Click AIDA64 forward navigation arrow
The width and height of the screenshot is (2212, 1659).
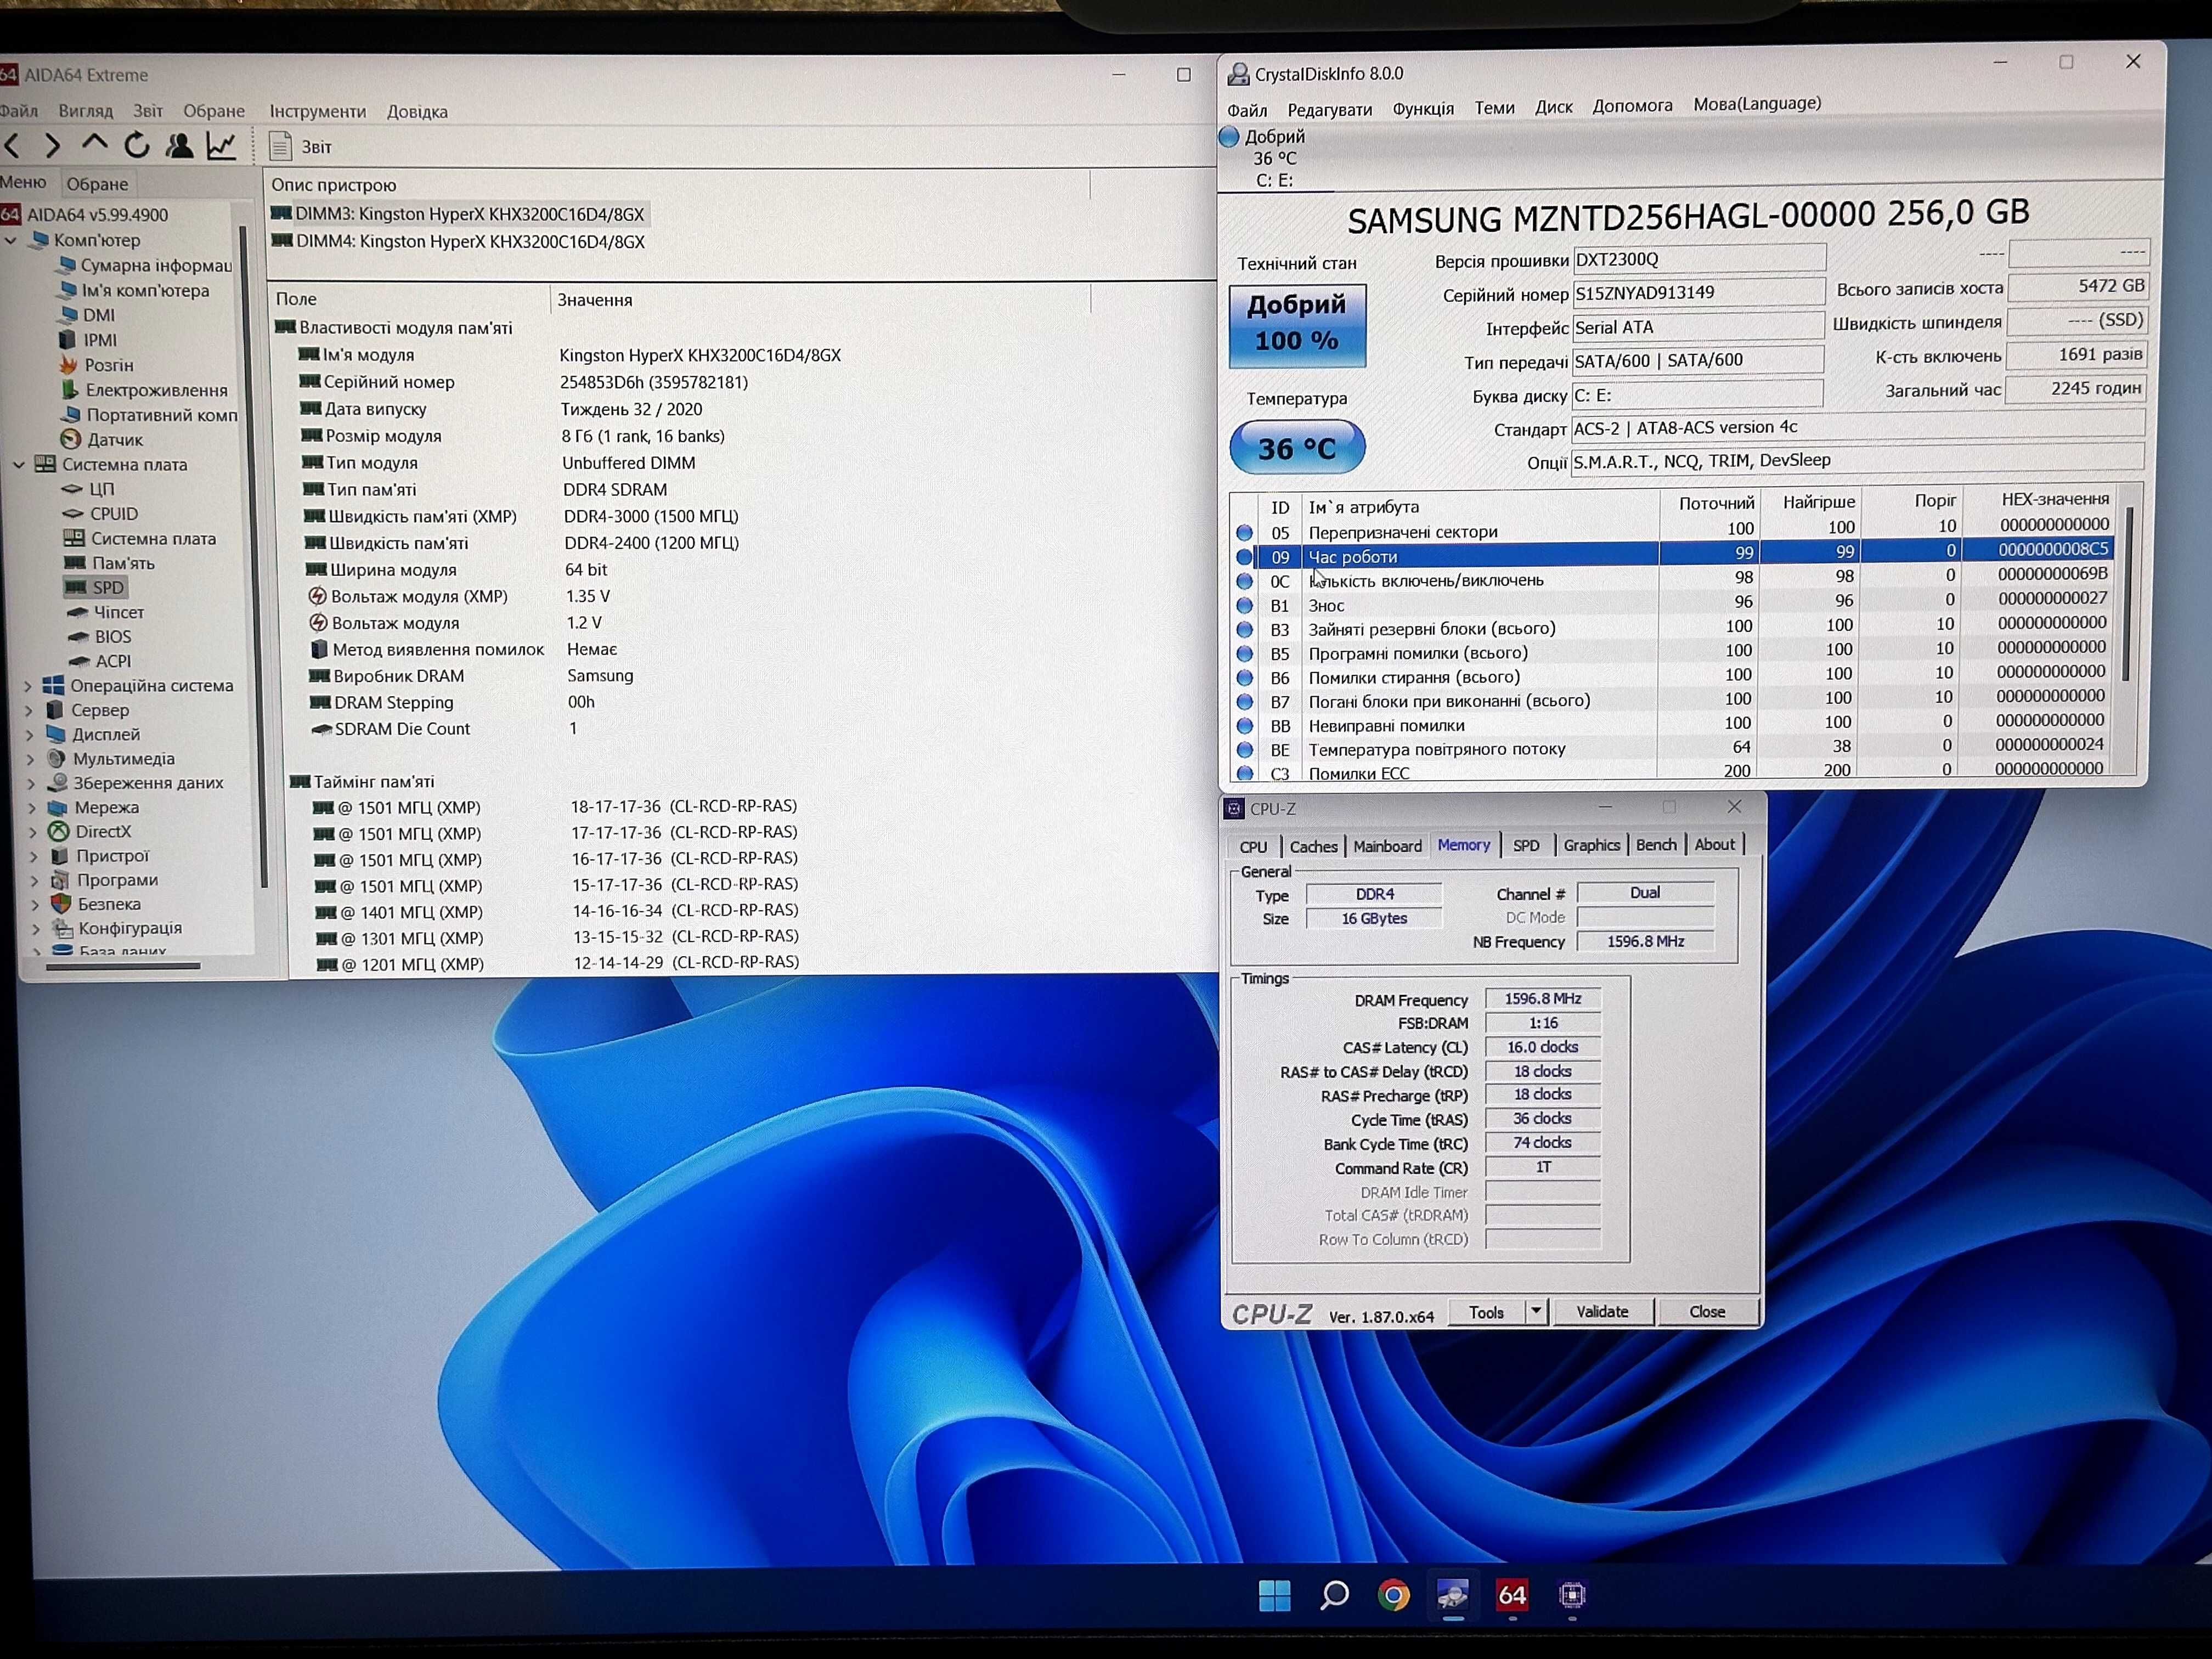click(52, 147)
